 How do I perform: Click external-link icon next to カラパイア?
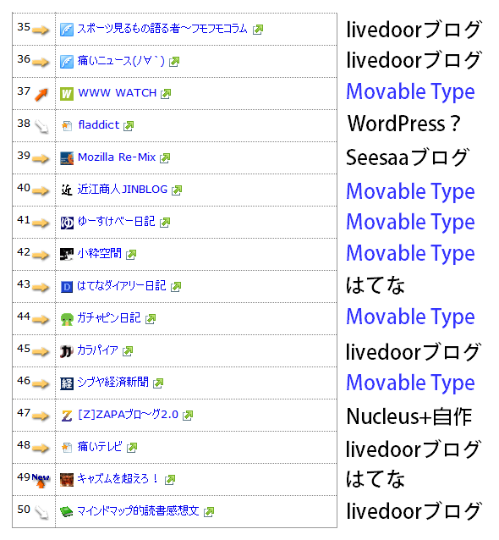(128, 351)
